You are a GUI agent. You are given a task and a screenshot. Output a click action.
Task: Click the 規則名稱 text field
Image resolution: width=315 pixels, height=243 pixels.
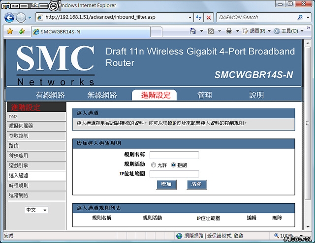(174, 155)
